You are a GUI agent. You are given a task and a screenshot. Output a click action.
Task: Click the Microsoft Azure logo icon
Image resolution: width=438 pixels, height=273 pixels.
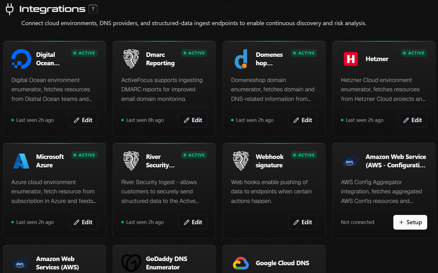click(21, 161)
